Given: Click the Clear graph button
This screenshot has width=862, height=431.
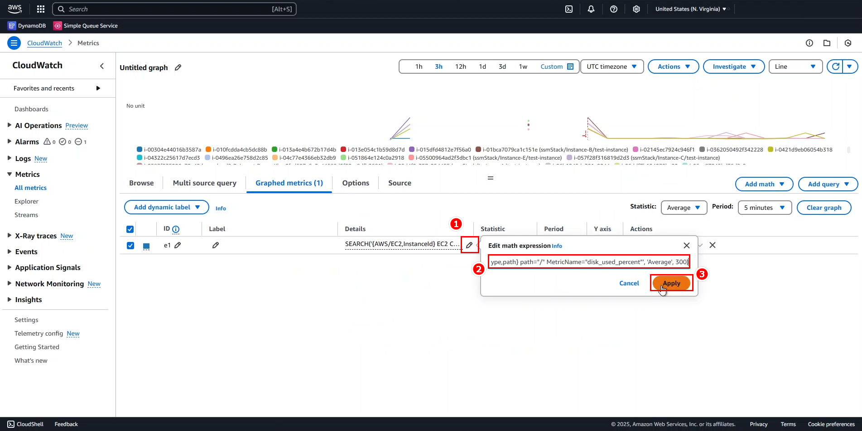Looking at the screenshot, I should [x=823, y=208].
